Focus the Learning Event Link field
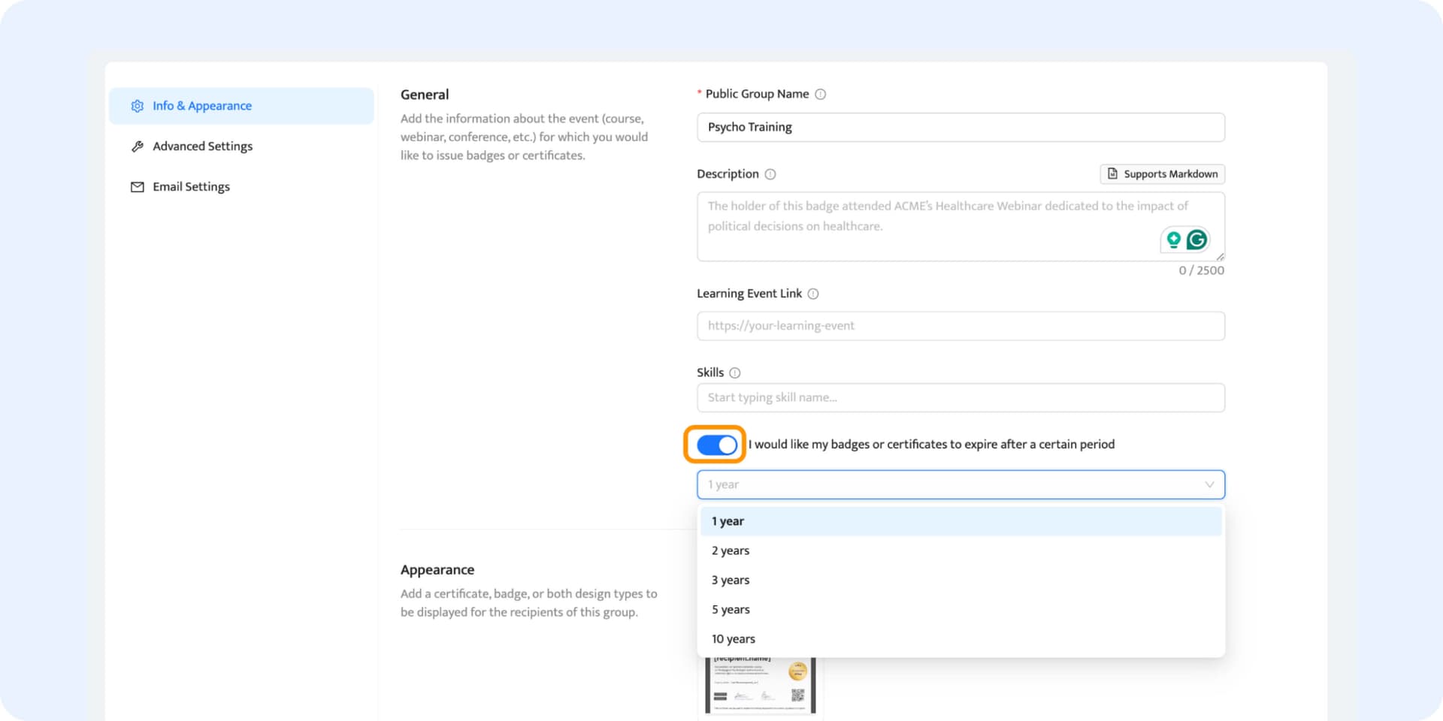Viewport: 1443px width, 721px height. [x=960, y=326]
